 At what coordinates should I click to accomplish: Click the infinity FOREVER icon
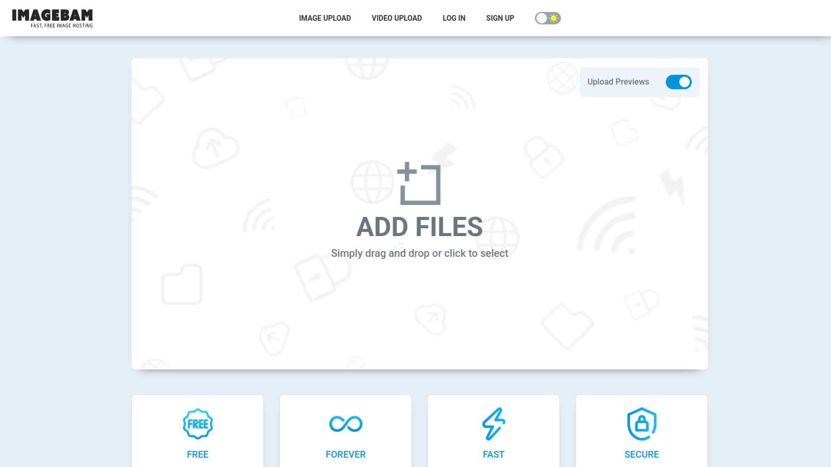pos(346,424)
